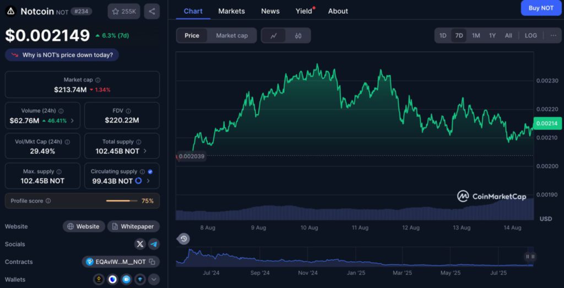
Task: Switch to the News tab
Action: (x=270, y=11)
